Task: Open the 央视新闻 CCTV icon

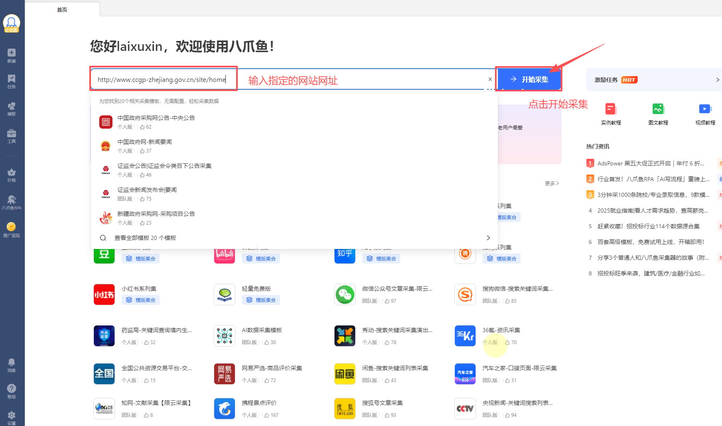Action: click(465, 409)
